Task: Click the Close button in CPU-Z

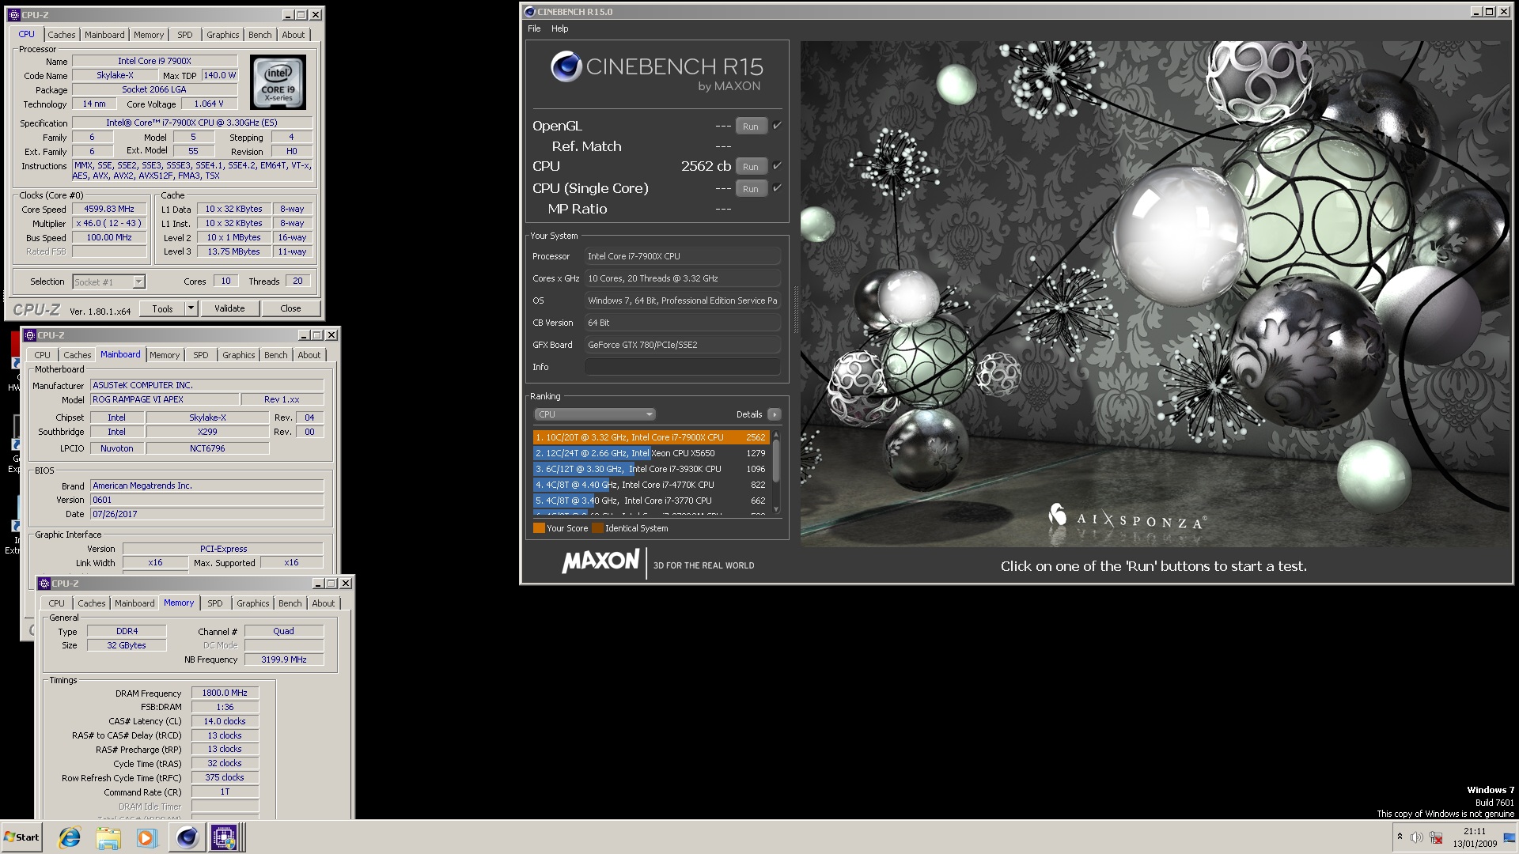Action: pos(290,308)
